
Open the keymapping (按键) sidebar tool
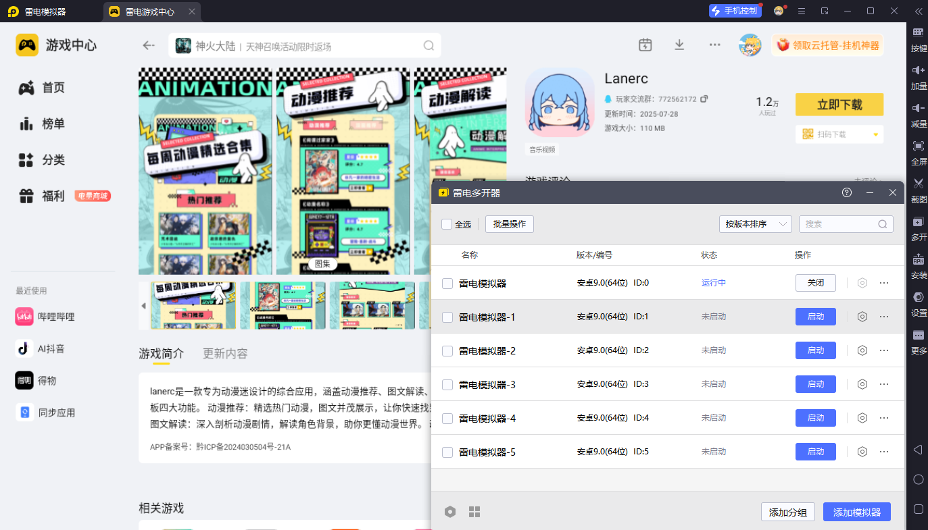click(x=919, y=32)
